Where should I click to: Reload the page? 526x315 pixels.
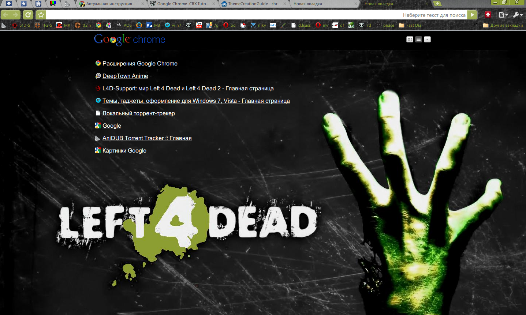tap(28, 15)
